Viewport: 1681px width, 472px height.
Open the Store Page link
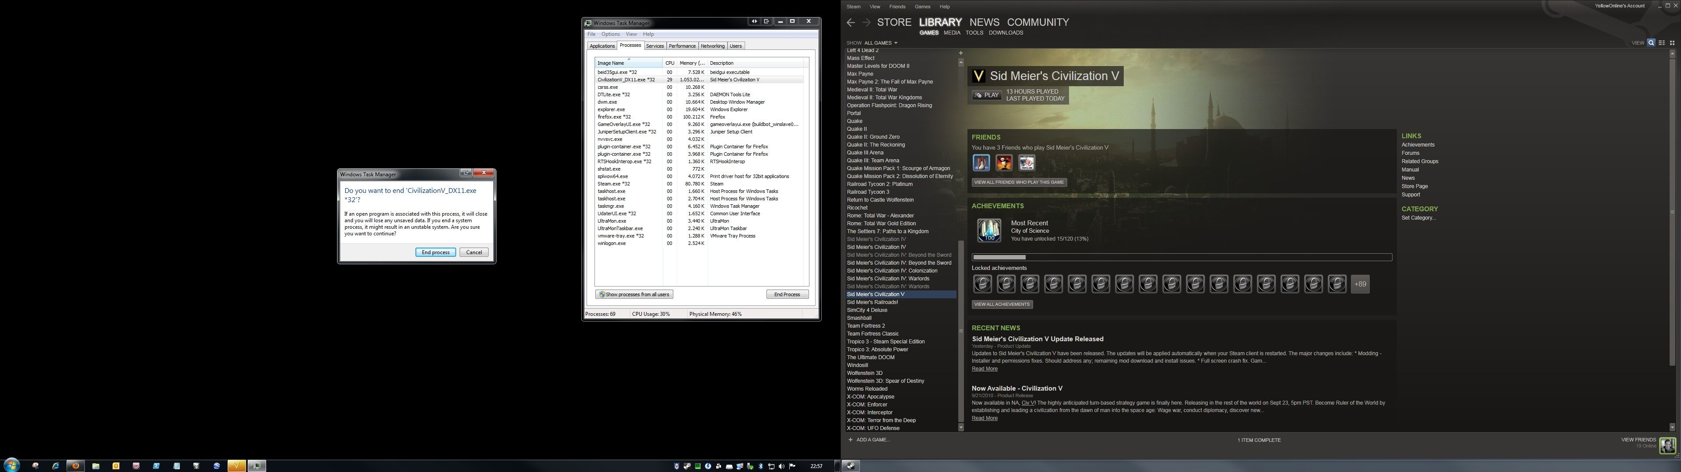coord(1415,186)
